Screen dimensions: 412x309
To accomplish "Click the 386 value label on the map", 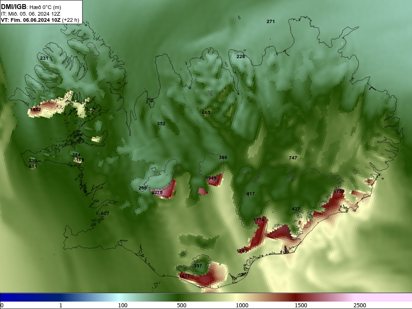I will tap(223, 157).
